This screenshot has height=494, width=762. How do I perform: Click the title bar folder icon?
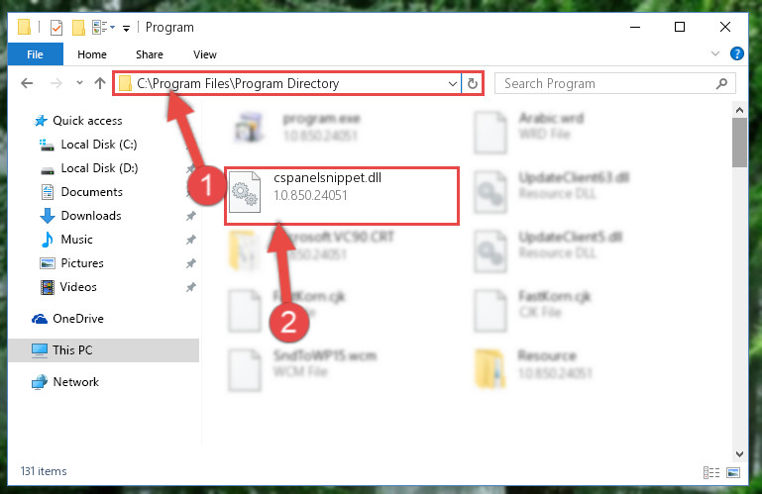click(24, 27)
